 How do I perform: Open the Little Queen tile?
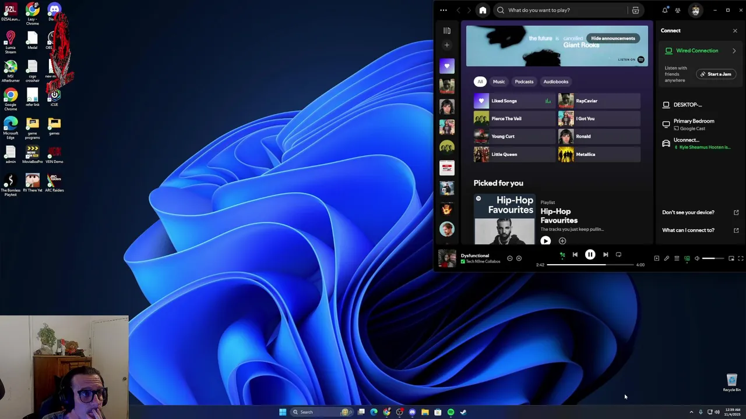click(514, 154)
